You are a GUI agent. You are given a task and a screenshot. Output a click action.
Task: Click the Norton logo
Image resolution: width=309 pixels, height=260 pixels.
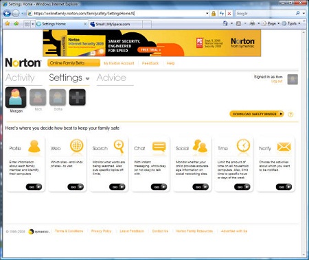23,62
